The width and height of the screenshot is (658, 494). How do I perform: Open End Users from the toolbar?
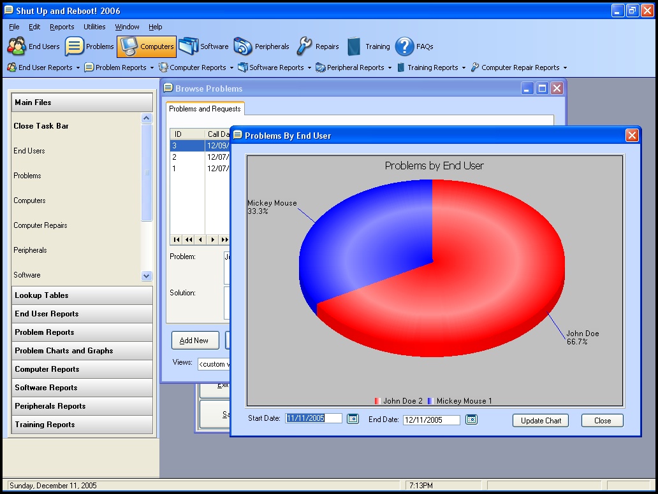pos(17,46)
